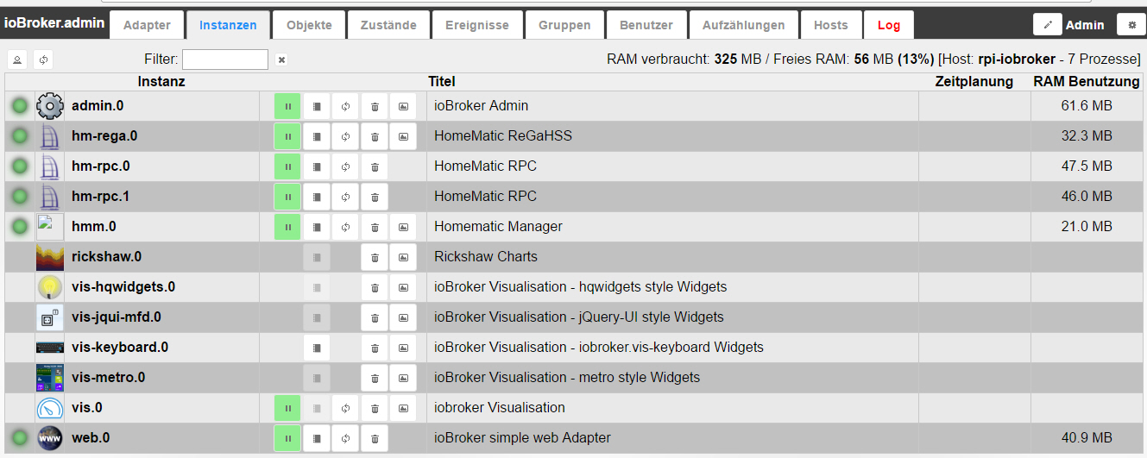Image resolution: width=1147 pixels, height=458 pixels.
Task: Clear the filter with the X button
Action: coord(281,60)
